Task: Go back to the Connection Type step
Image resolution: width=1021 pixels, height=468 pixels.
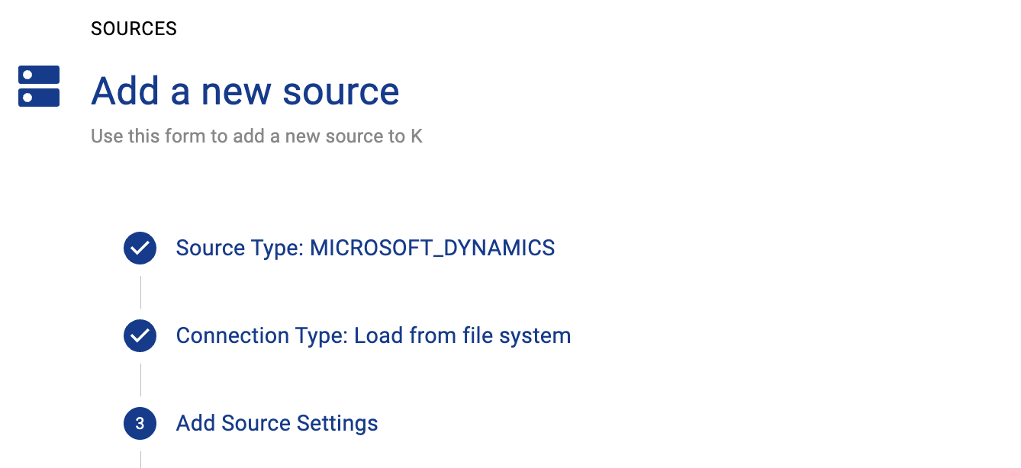Action: tap(373, 336)
